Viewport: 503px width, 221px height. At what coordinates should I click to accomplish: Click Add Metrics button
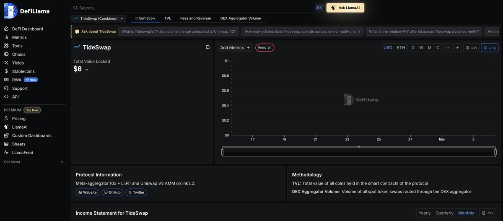pos(235,48)
